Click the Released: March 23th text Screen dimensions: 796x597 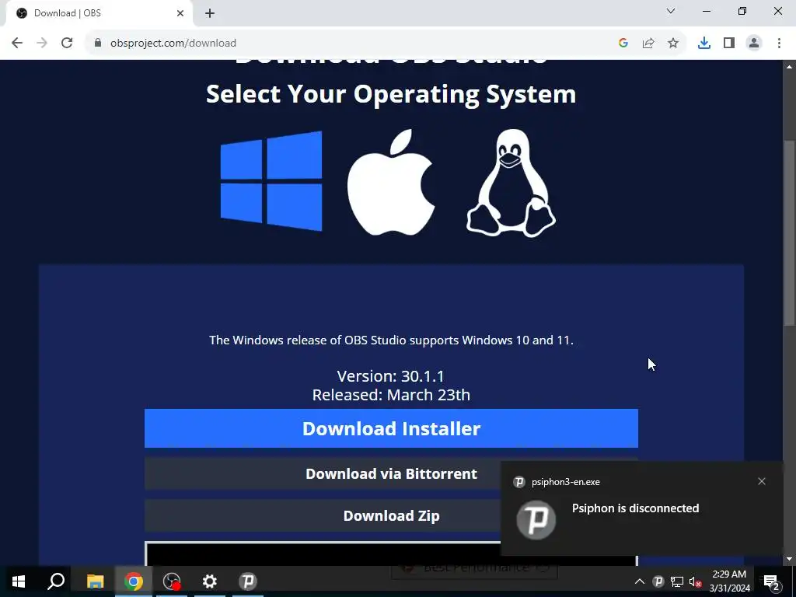[391, 395]
